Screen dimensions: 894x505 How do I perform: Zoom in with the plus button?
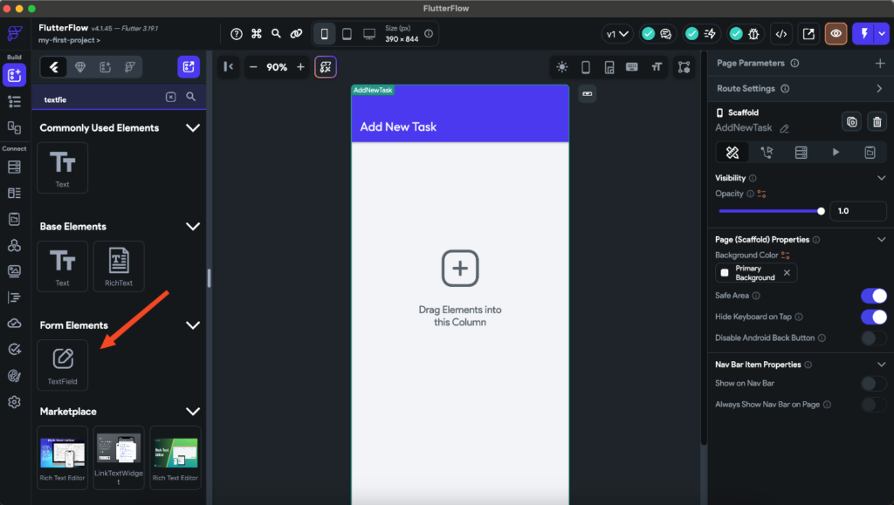point(300,67)
